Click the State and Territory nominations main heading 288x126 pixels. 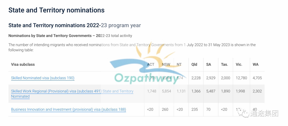(56, 10)
